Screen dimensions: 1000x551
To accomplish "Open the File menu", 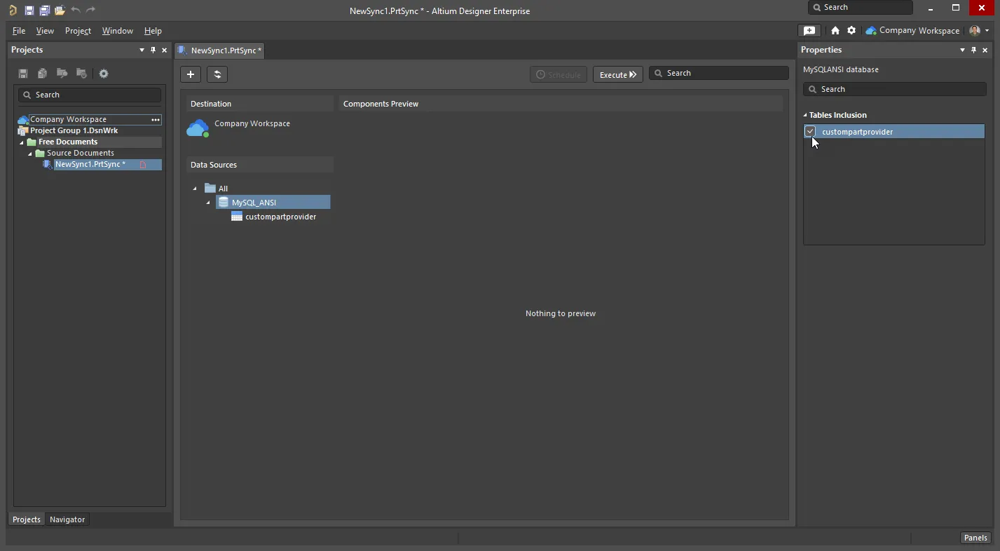I will pyautogui.click(x=19, y=31).
